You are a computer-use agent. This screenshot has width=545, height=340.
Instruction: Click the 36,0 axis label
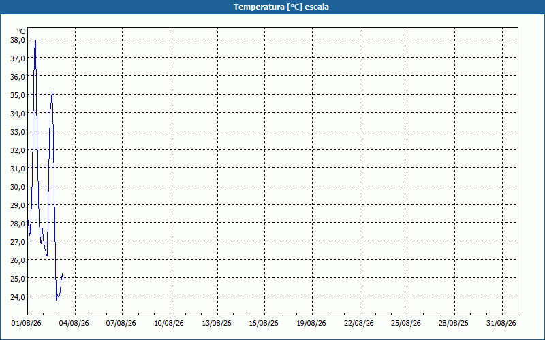[18, 77]
